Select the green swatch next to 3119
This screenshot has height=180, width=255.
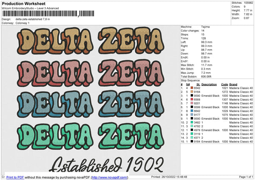click(x=192, y=134)
